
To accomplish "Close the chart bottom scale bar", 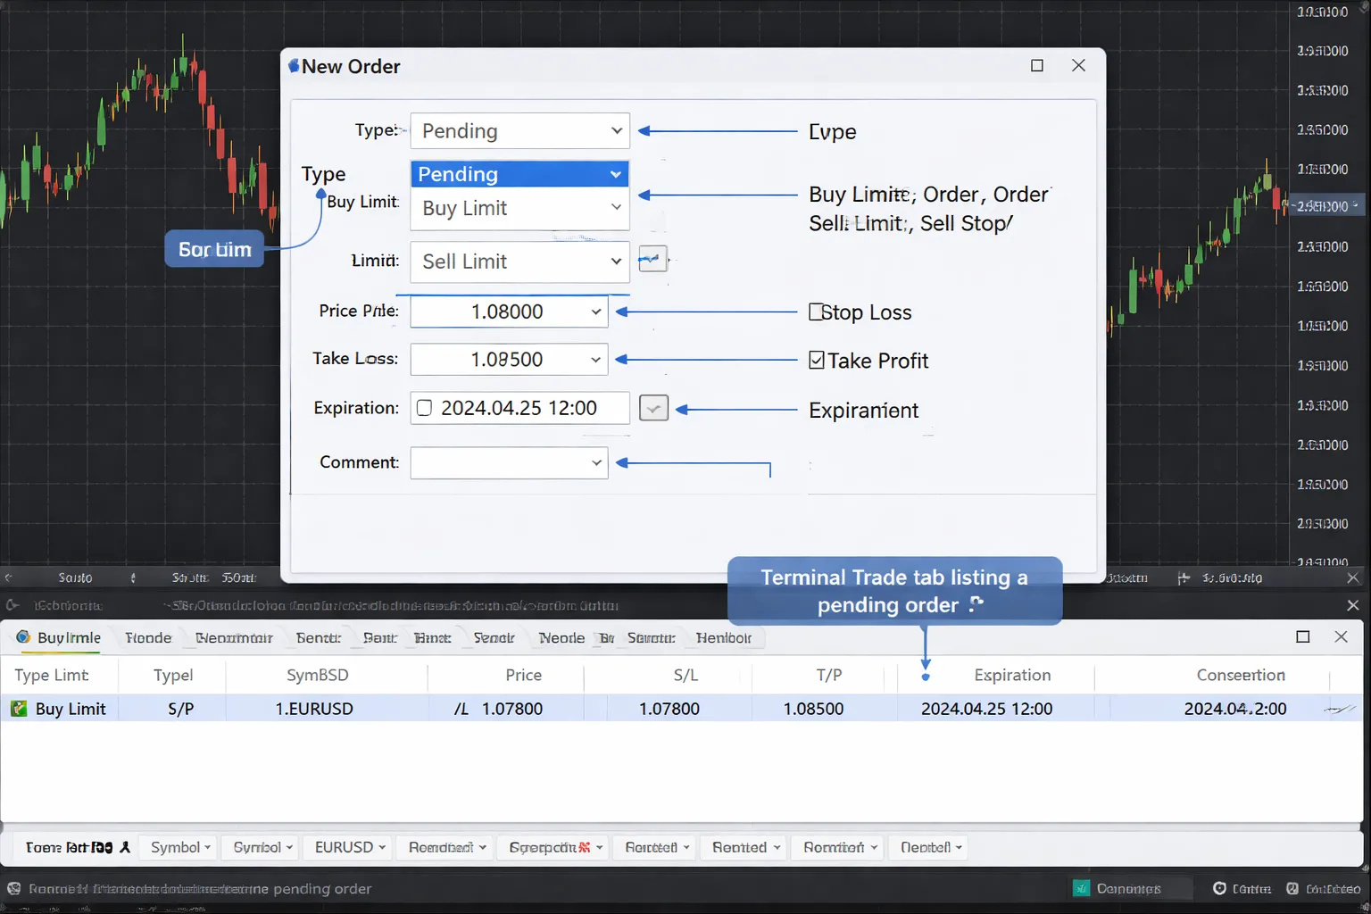I will tap(1352, 577).
